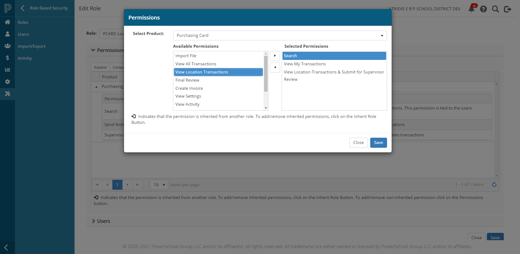
Task: Click the Expand button above the grid
Action: pos(100,67)
